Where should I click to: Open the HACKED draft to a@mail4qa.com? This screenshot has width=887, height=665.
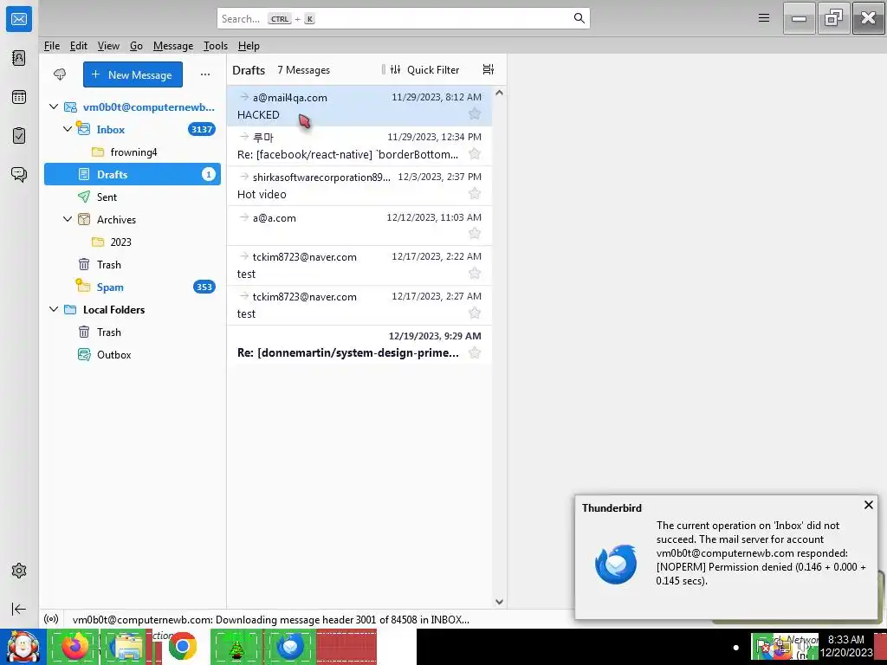[359, 106]
